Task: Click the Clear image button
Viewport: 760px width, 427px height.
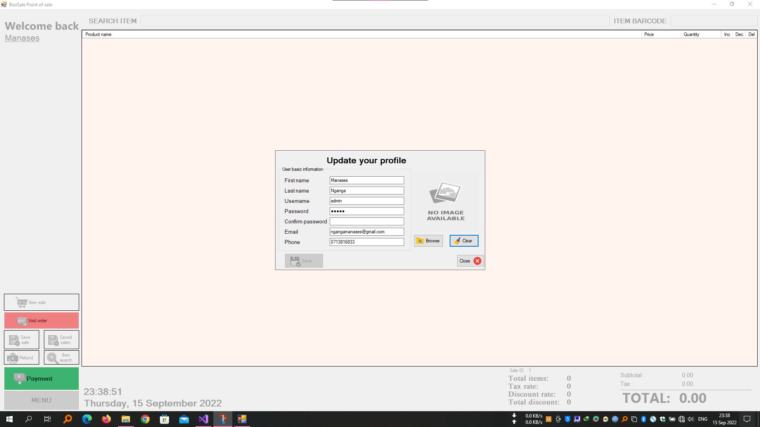Action: click(x=464, y=241)
